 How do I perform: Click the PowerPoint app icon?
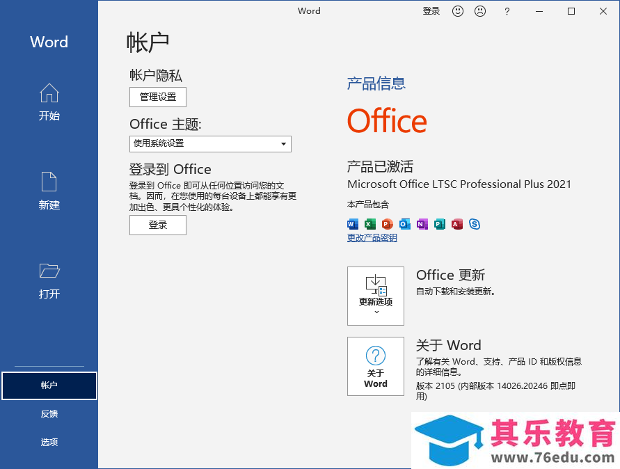[388, 224]
